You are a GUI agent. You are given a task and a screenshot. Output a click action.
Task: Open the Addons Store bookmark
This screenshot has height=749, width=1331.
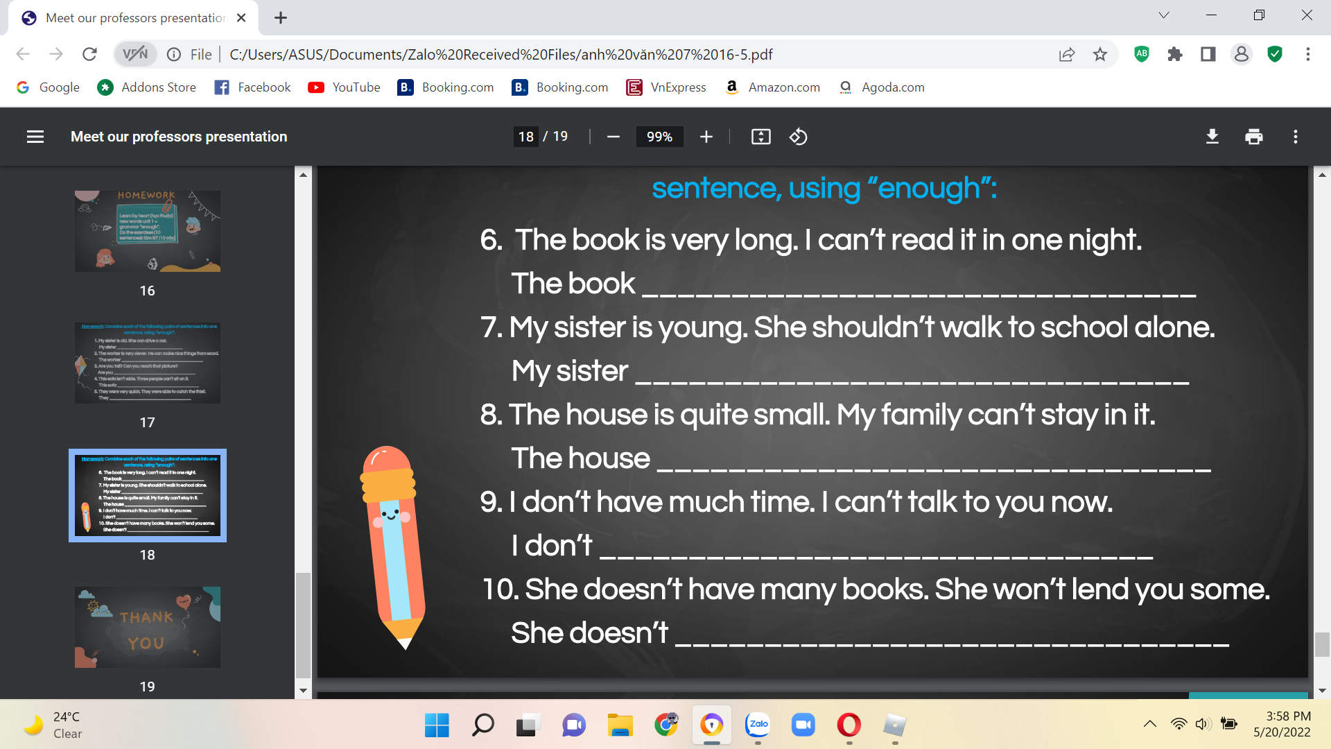click(x=147, y=87)
